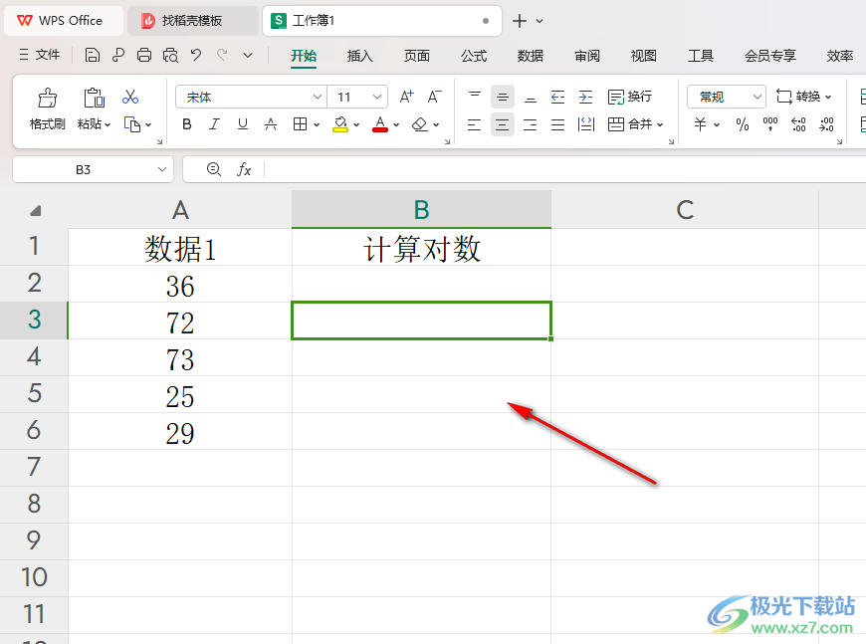Expand the Merge (合并) dropdown arrow
866x644 pixels.
click(x=660, y=124)
